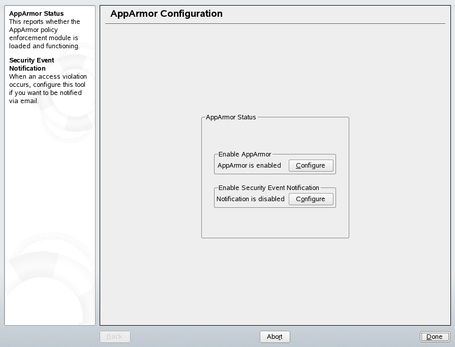455x347 pixels.
Task: Finish configuration by pressing Done
Action: 435,336
